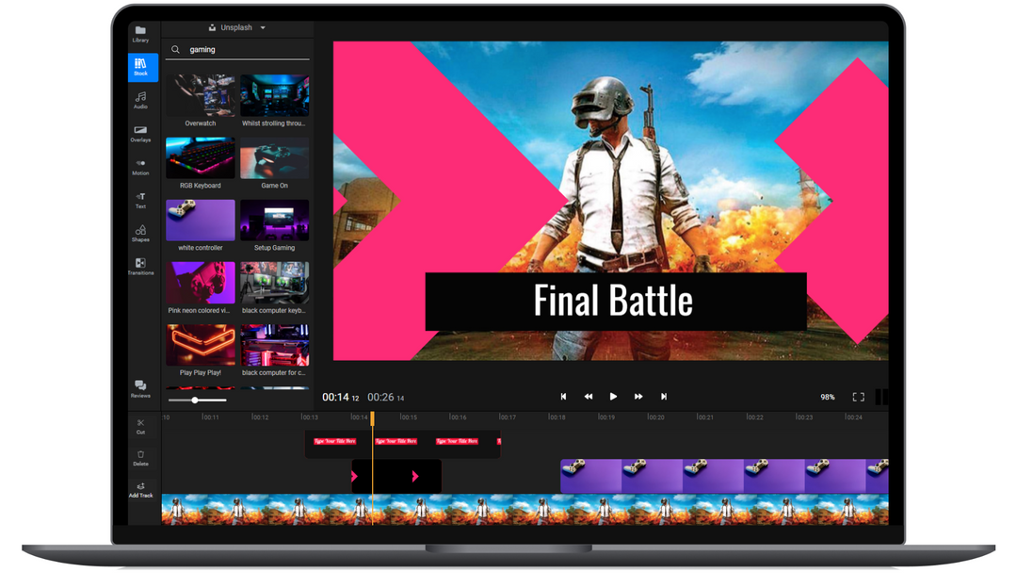Screen dimensions: 1017x573
Task: Open the Transitions panel
Action: [140, 267]
